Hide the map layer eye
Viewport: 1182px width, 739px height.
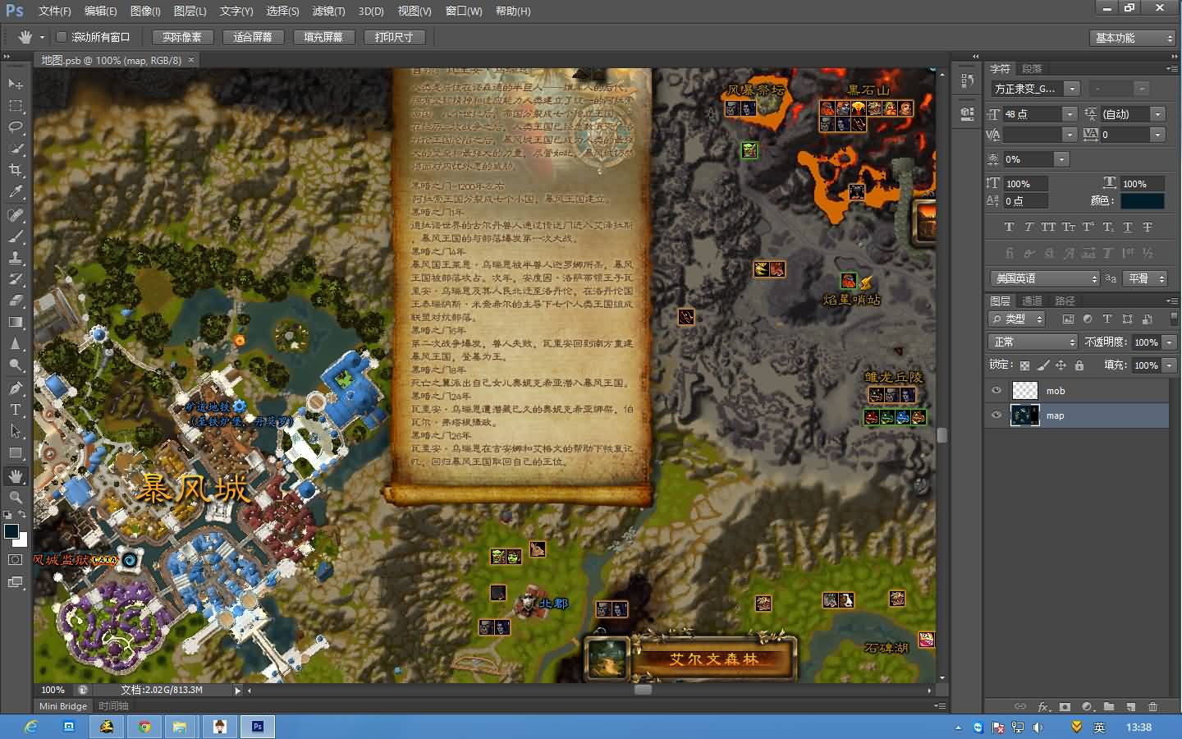pos(996,415)
